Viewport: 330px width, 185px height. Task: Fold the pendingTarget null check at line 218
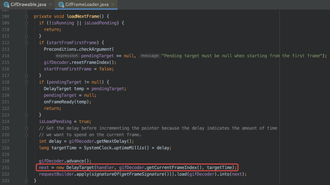(x=27, y=82)
